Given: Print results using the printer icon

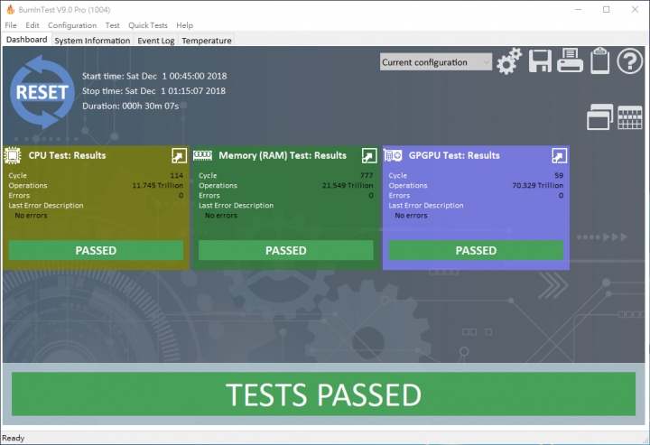Looking at the screenshot, I should tap(570, 60).
